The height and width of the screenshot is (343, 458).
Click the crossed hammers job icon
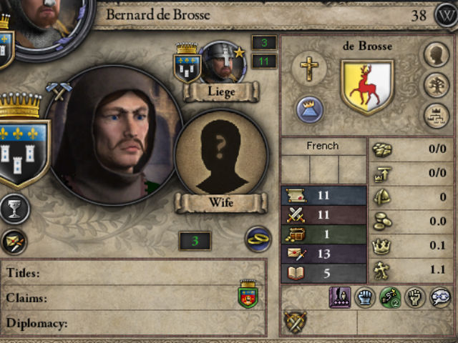point(59,90)
